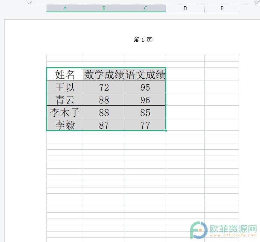Select the cell containing 王以
Viewport: 260px width, 242px height.
click(x=65, y=87)
